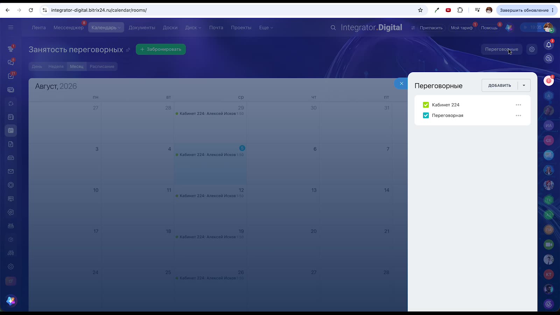Open the Помощь link
This screenshot has height=315, width=560.
point(489,28)
